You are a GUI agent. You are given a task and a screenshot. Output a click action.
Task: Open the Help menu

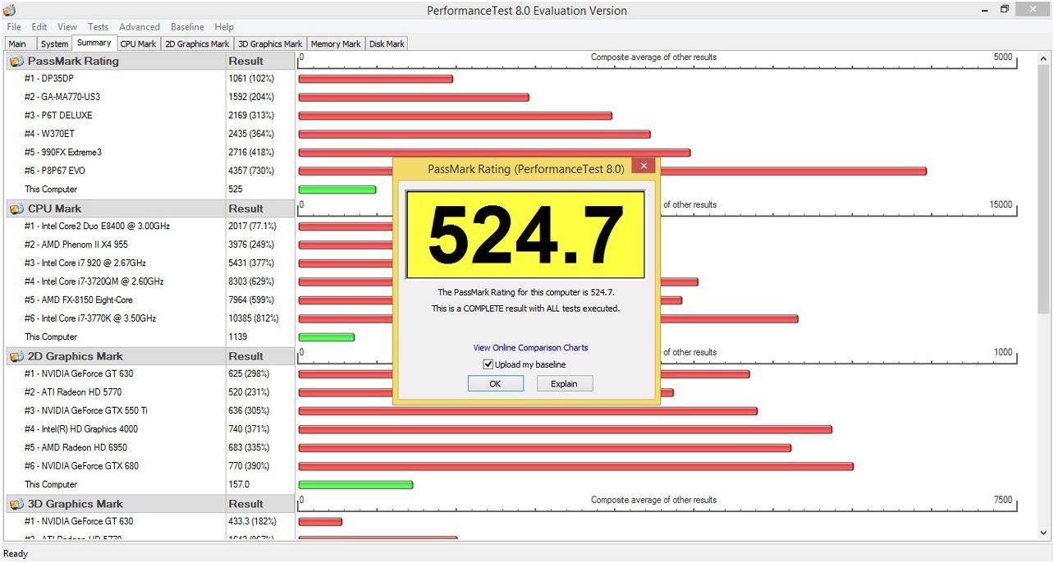point(223,26)
